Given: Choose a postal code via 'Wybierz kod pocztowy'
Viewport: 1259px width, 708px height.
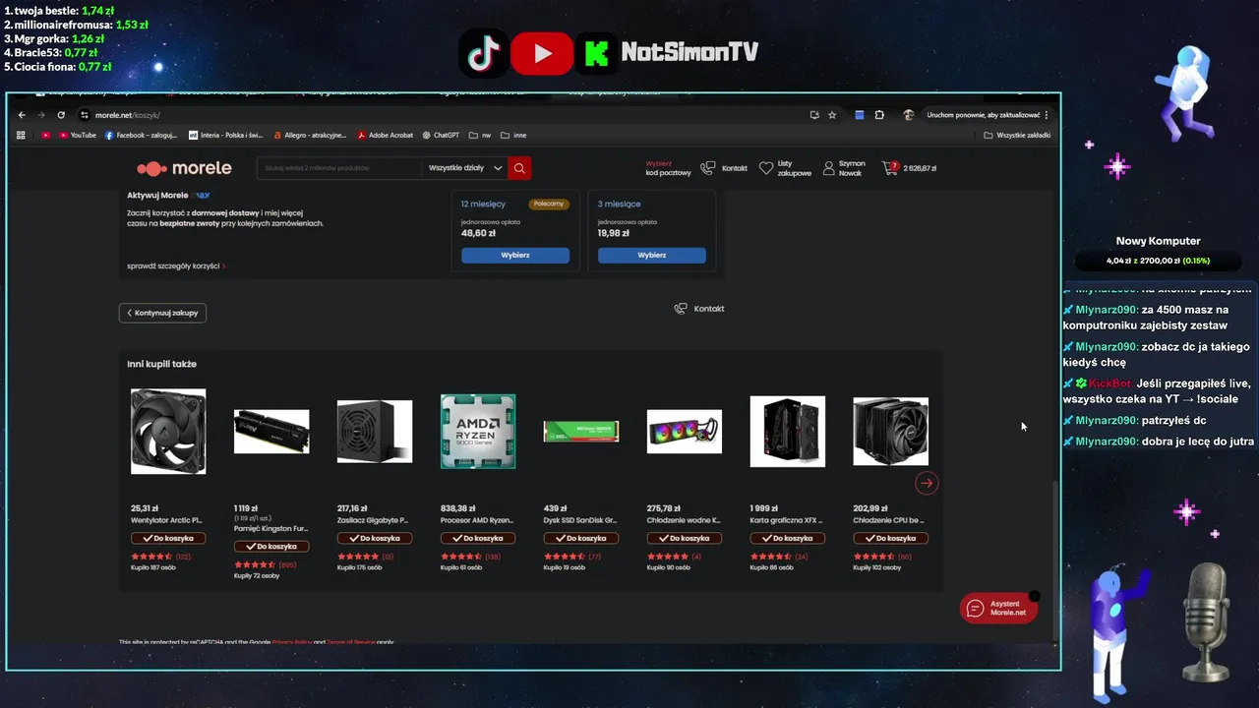Looking at the screenshot, I should 668,168.
